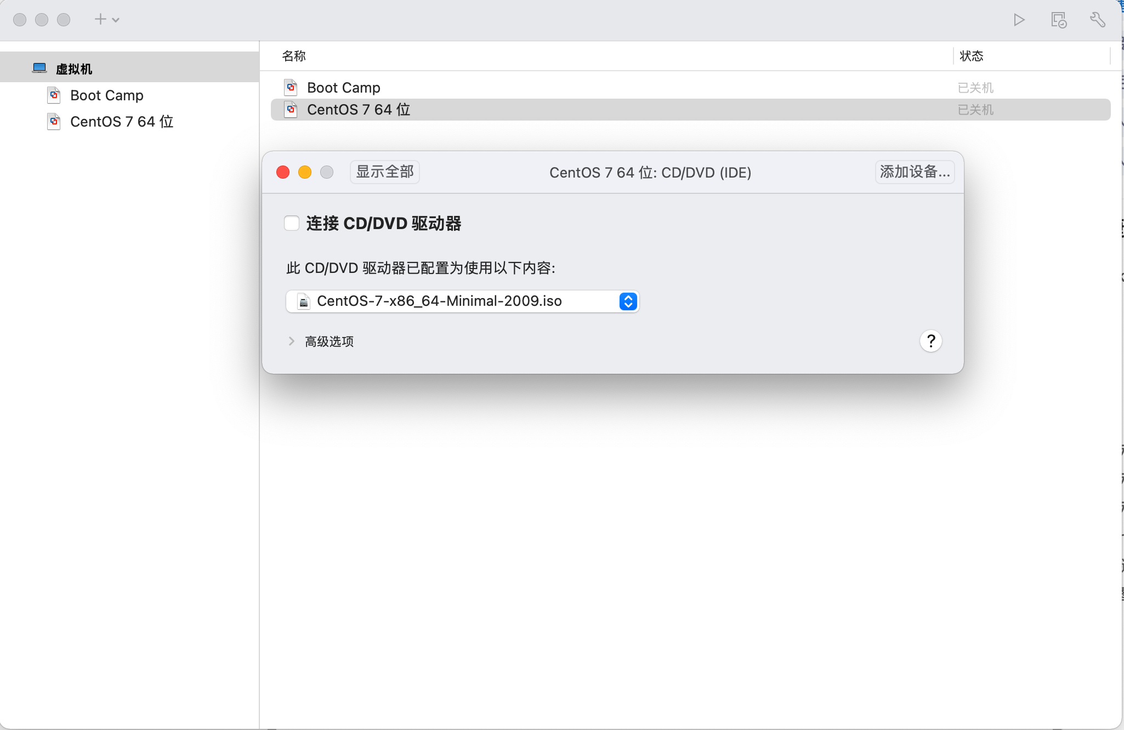Click the 显示全部 show all button

click(384, 172)
